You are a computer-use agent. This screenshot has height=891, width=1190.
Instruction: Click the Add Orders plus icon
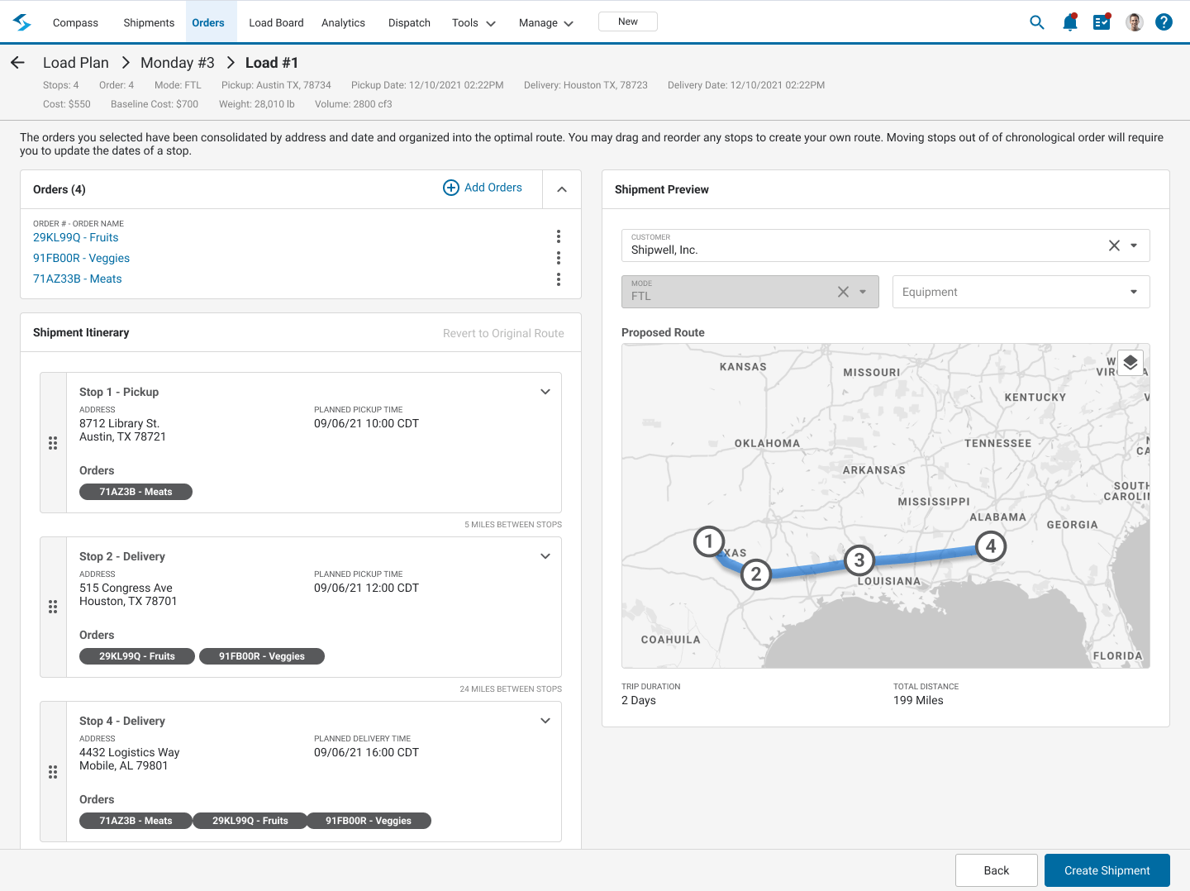coord(451,188)
